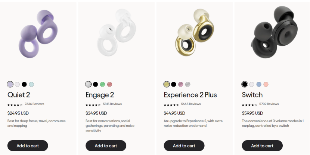Pick the mint color swatch for Quiet 2

tap(31, 84)
